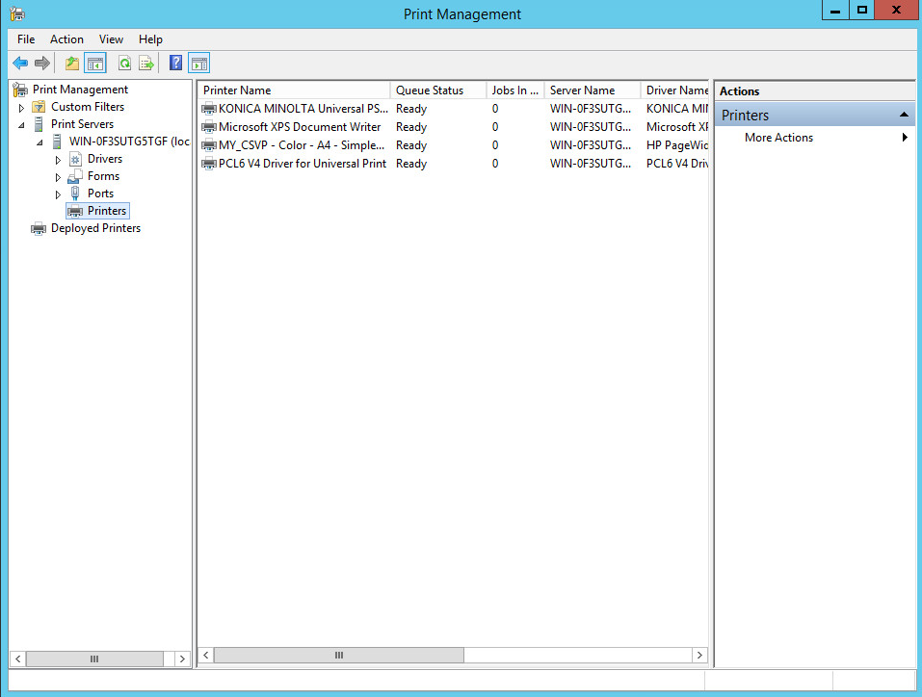Select Deployed Printers tree label
This screenshot has height=697, width=922.
[x=95, y=228]
